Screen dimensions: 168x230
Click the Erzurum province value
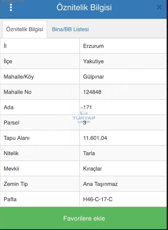[93, 46]
